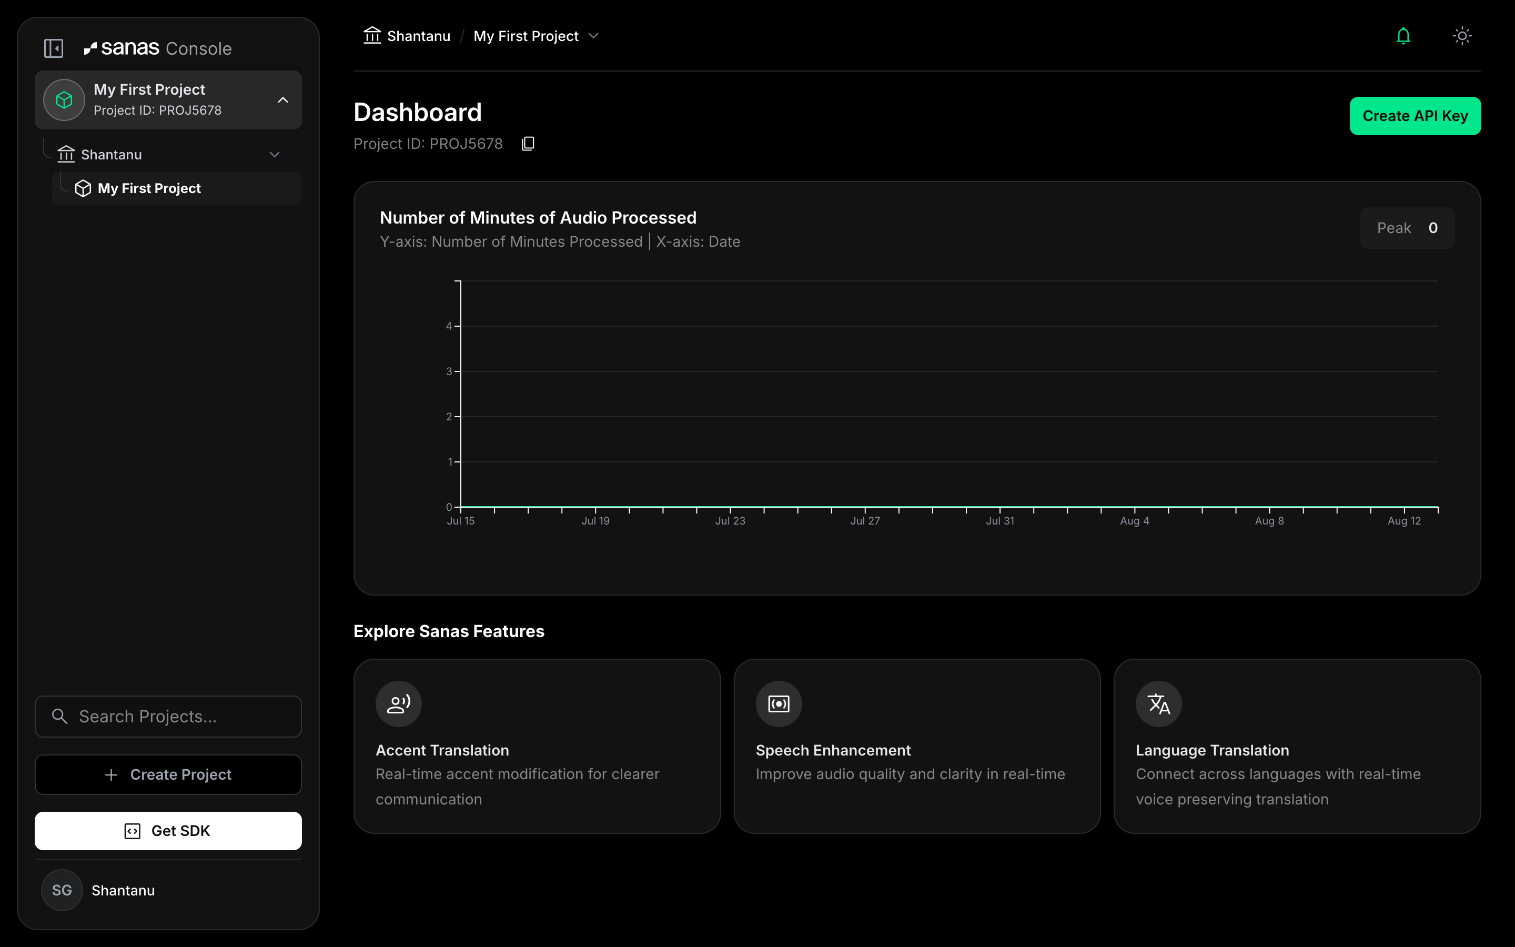The width and height of the screenshot is (1515, 947).
Task: Open the My First Project breadcrumb dropdown
Action: [x=593, y=36]
